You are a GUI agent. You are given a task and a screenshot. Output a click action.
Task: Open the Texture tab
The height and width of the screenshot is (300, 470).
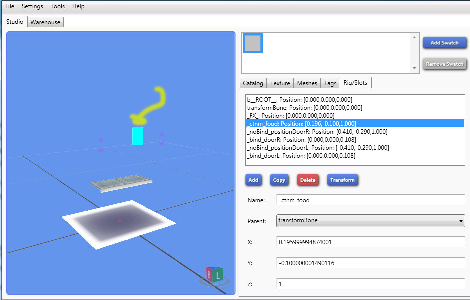(280, 83)
